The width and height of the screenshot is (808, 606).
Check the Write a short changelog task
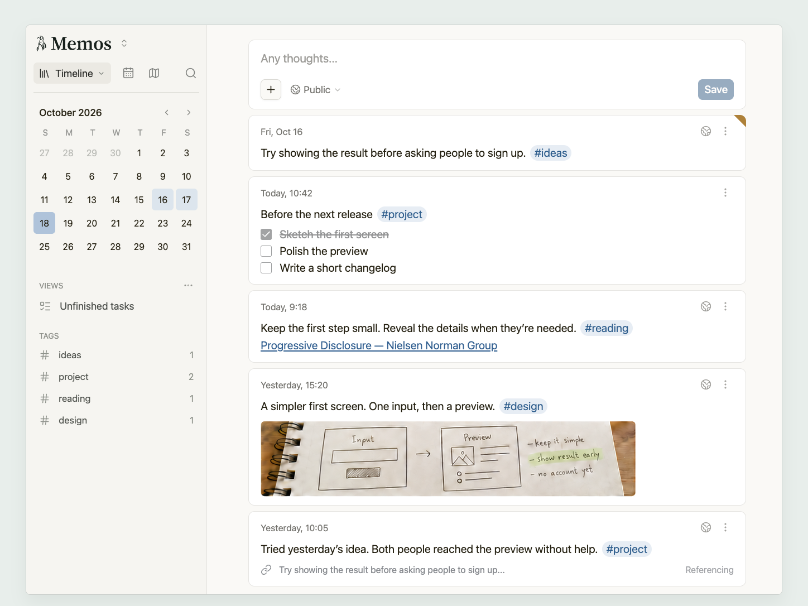[266, 268]
